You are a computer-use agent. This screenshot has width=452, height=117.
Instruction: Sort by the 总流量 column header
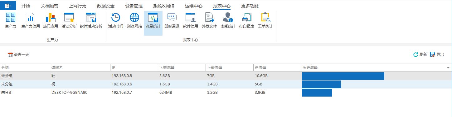(277, 67)
